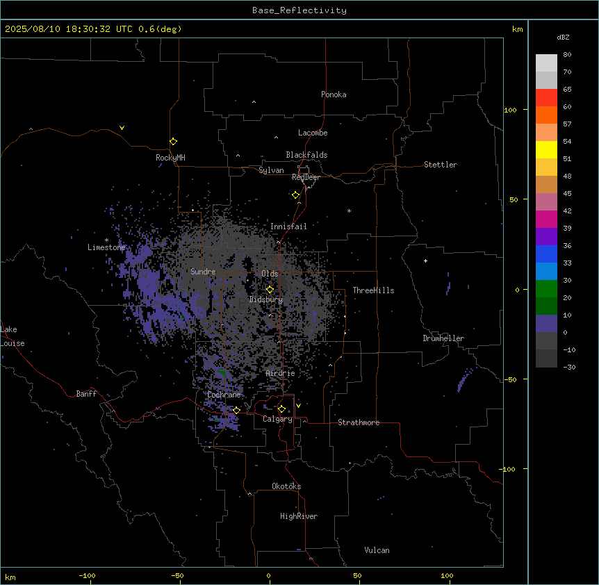Viewport: 599px width, 585px height.
Task: Select the blue 33-36 dBZ legend swatch
Action: pyautogui.click(x=546, y=254)
